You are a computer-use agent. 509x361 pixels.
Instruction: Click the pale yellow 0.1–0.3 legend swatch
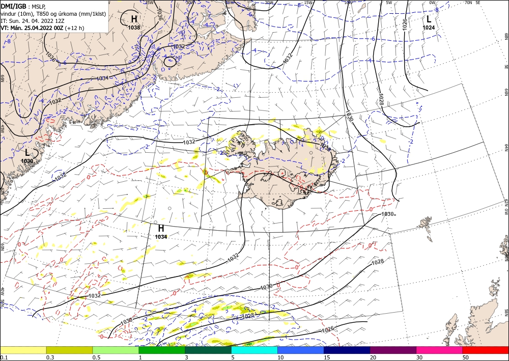coord(23,350)
